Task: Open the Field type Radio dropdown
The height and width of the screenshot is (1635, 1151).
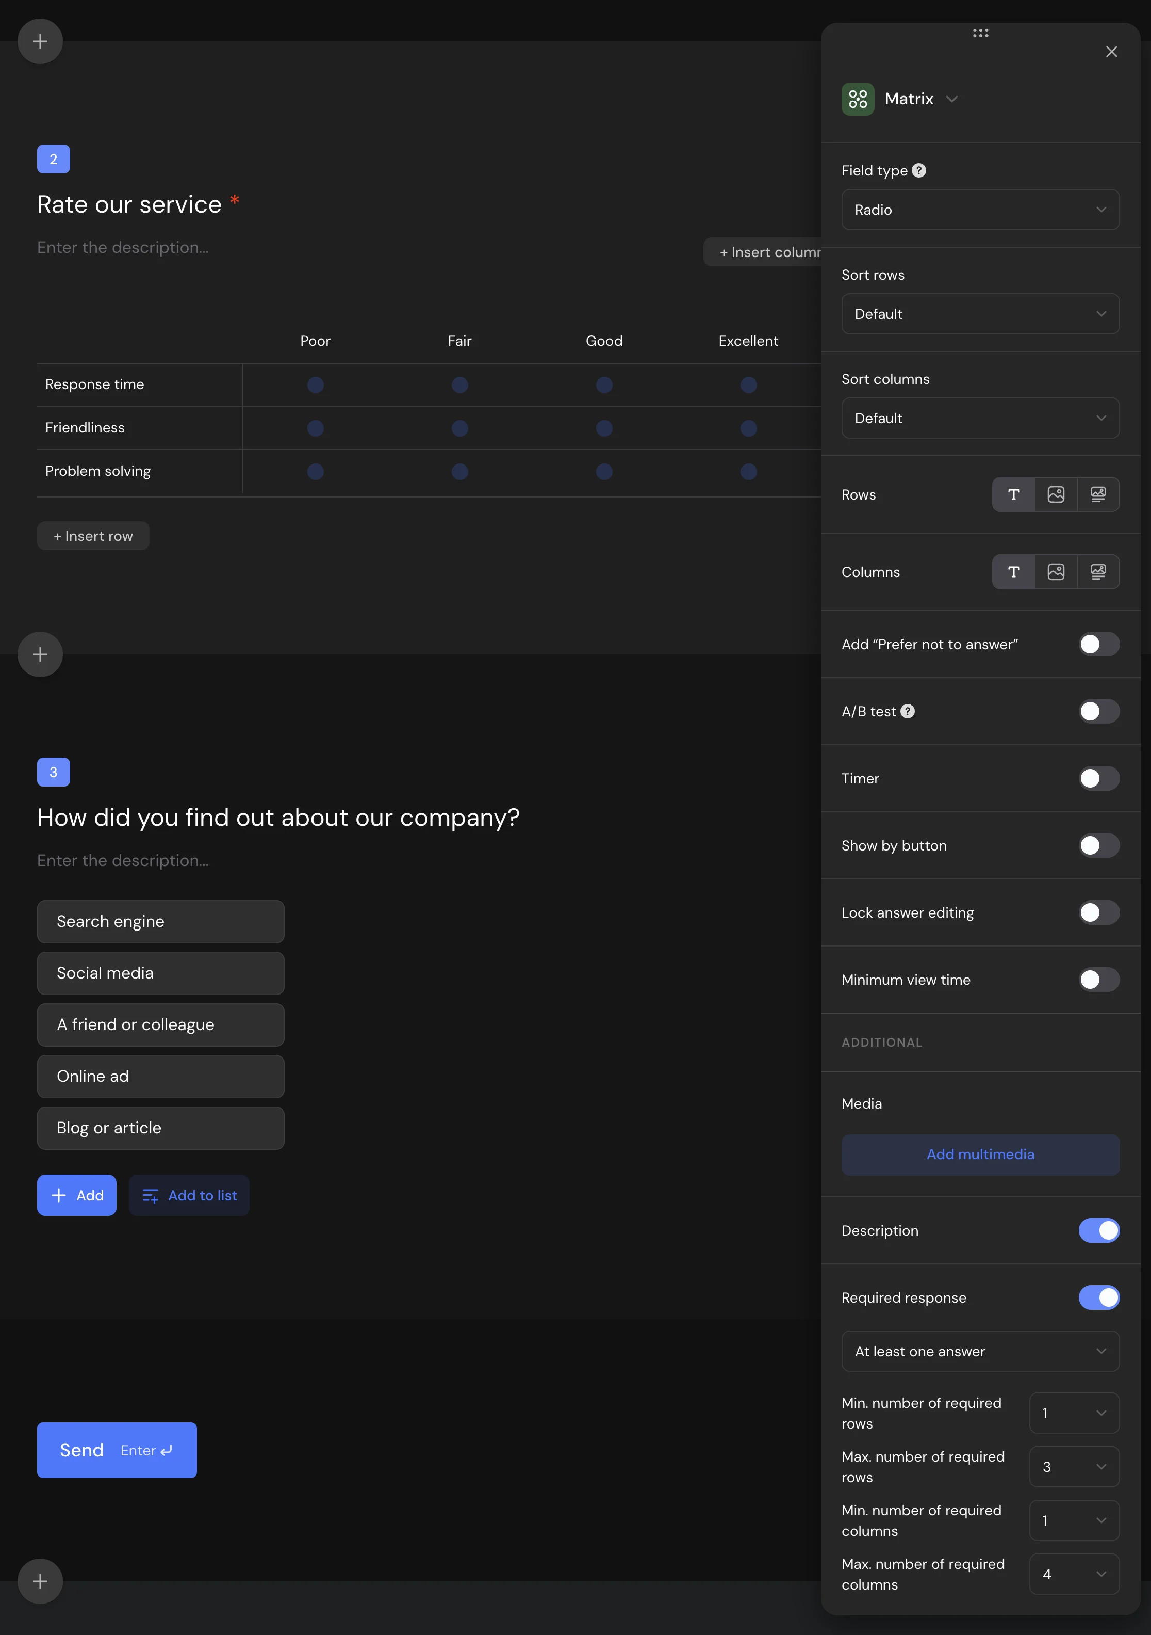Action: (x=980, y=210)
